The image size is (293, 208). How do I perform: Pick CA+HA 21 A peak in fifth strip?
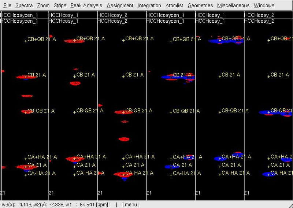[220, 159]
